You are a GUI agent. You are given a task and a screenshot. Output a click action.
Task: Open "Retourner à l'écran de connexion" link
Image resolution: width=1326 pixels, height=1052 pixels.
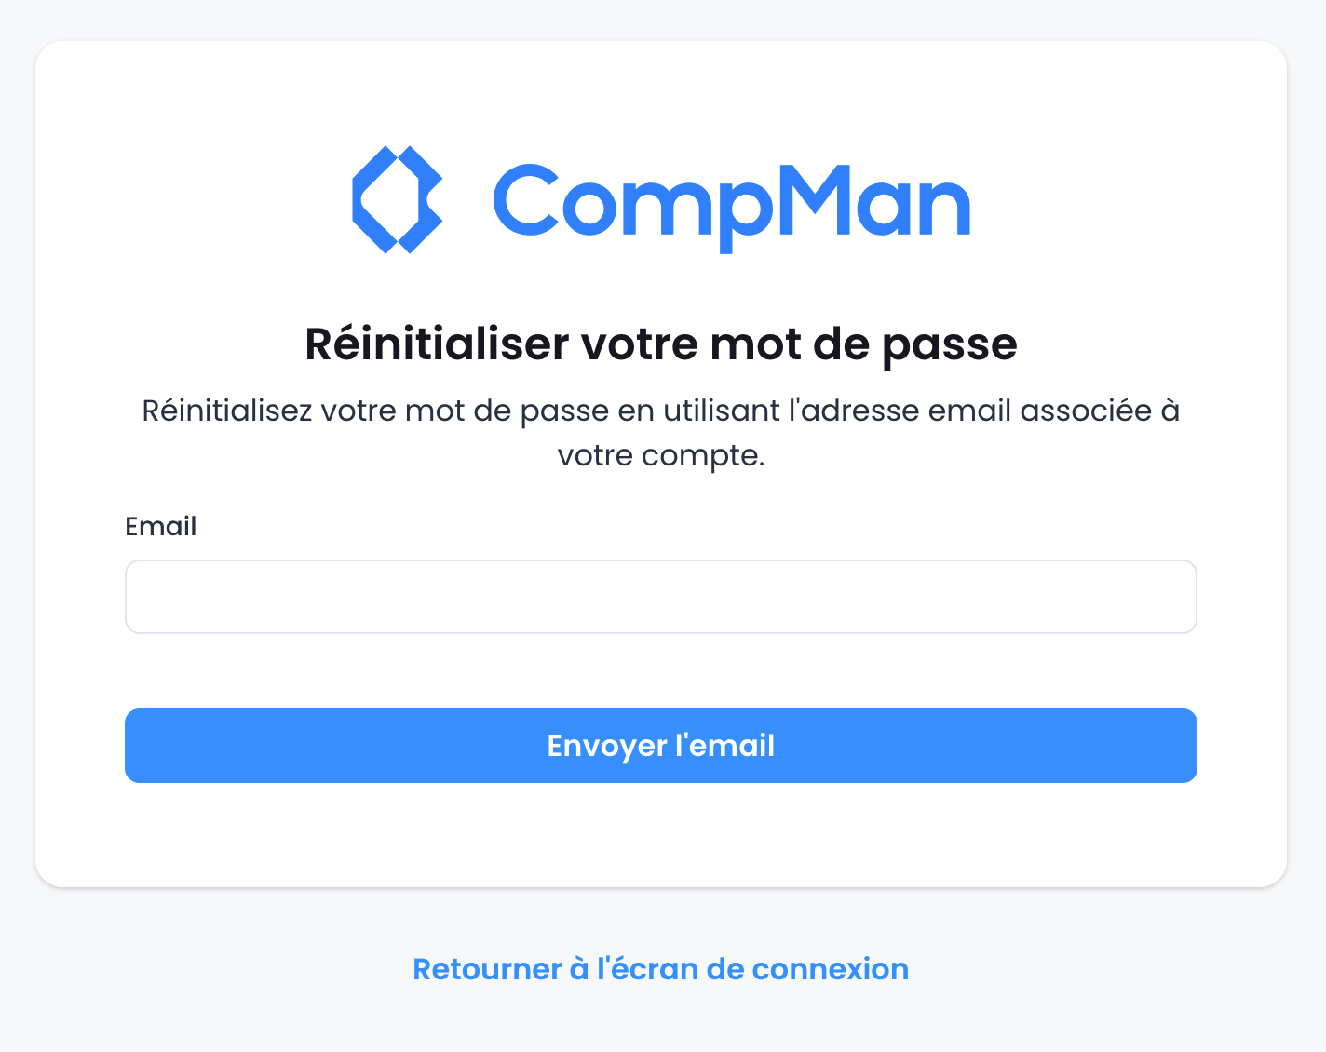click(660, 969)
